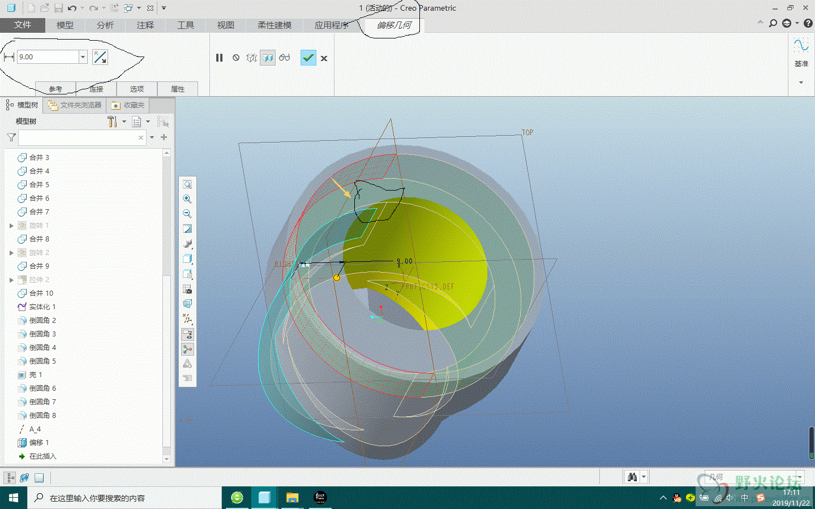Click the Zoom In icon
Screen dimensions: 815x509
(187, 199)
